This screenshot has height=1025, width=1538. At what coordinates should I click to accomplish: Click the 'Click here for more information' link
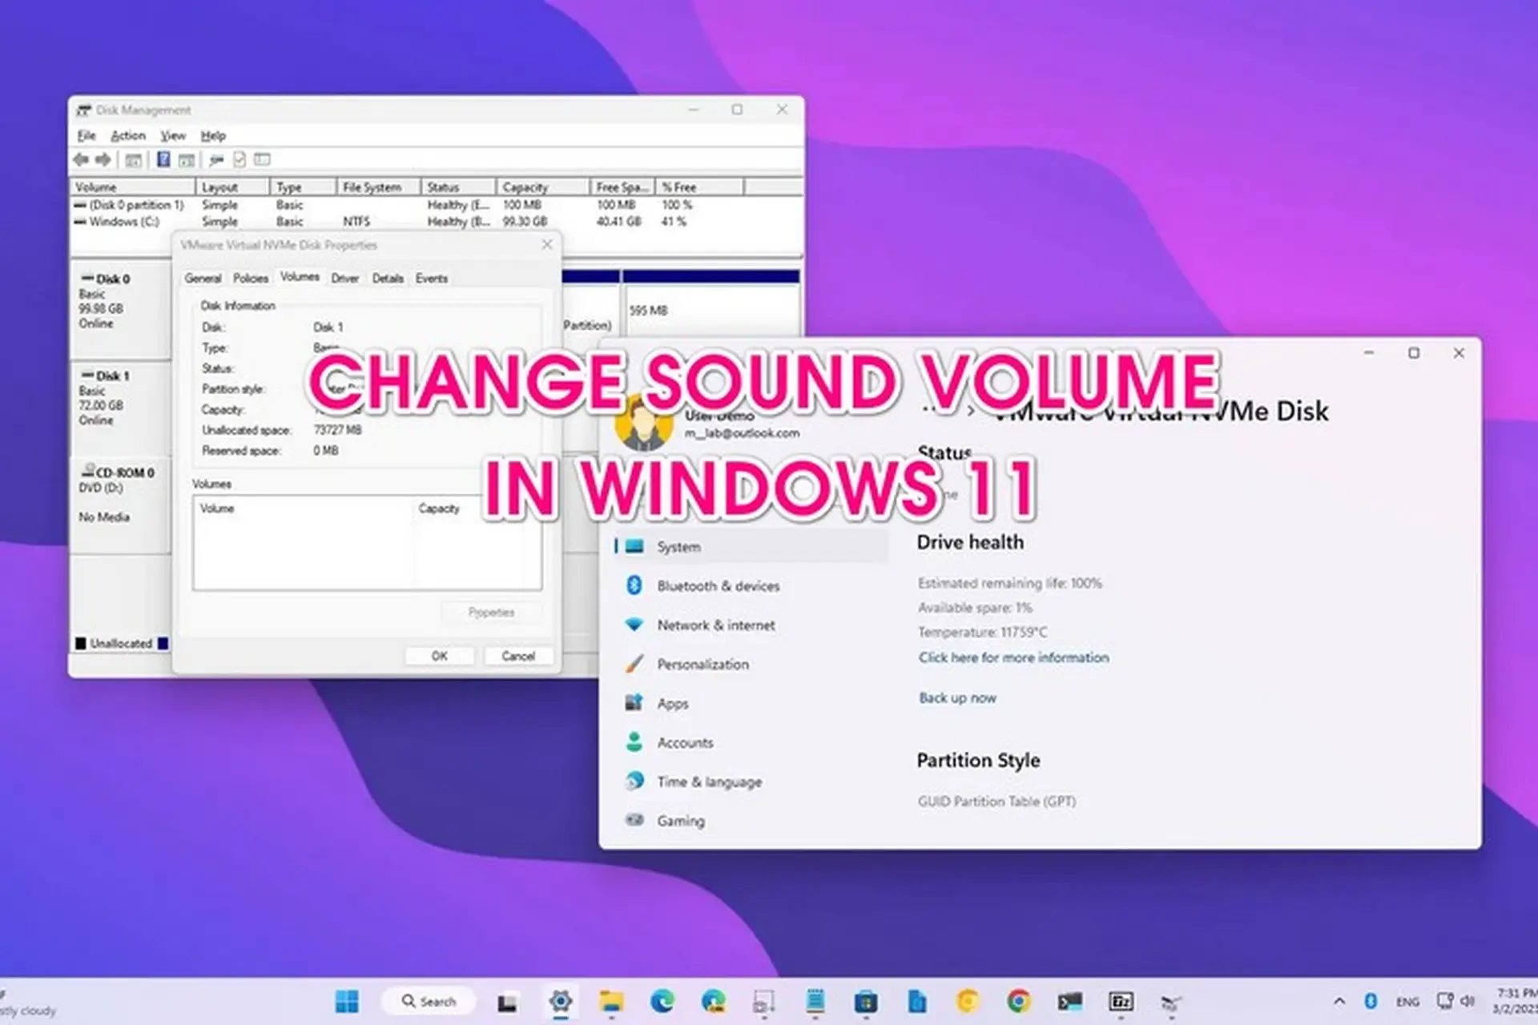[1014, 657]
